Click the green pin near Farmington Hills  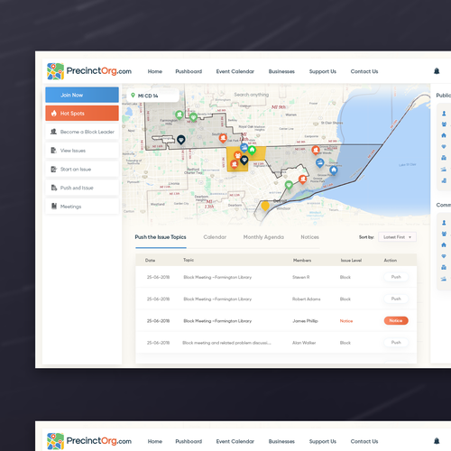point(179,115)
